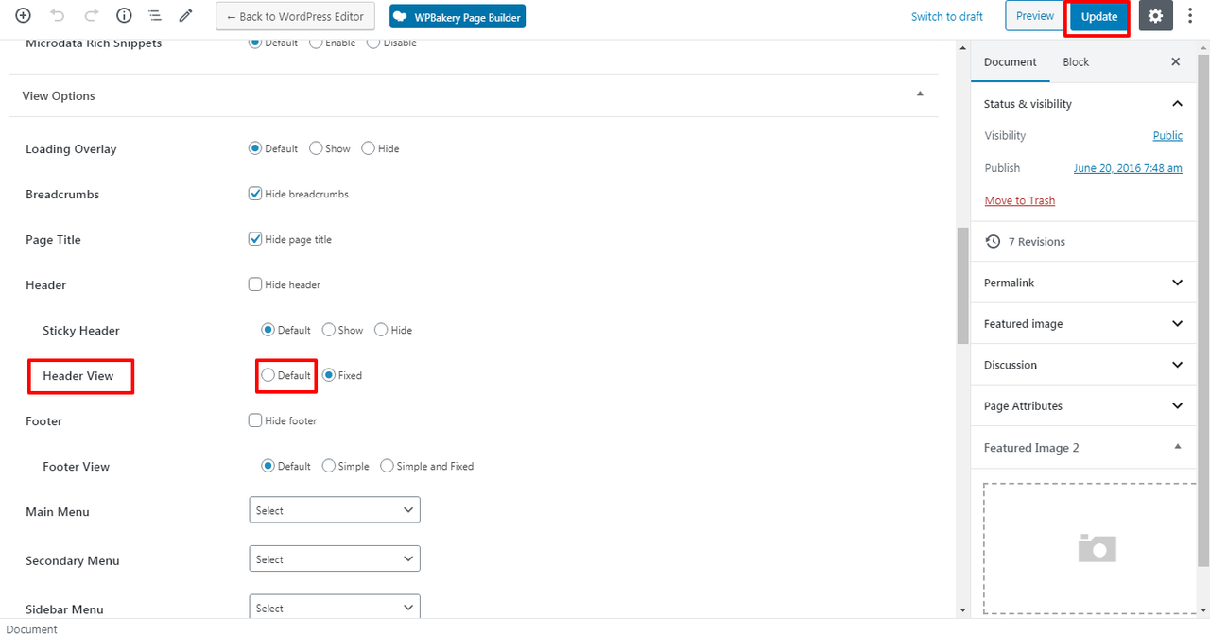The width and height of the screenshot is (1210, 635).
Task: Open the Main Menu select dropdown
Action: tap(335, 510)
